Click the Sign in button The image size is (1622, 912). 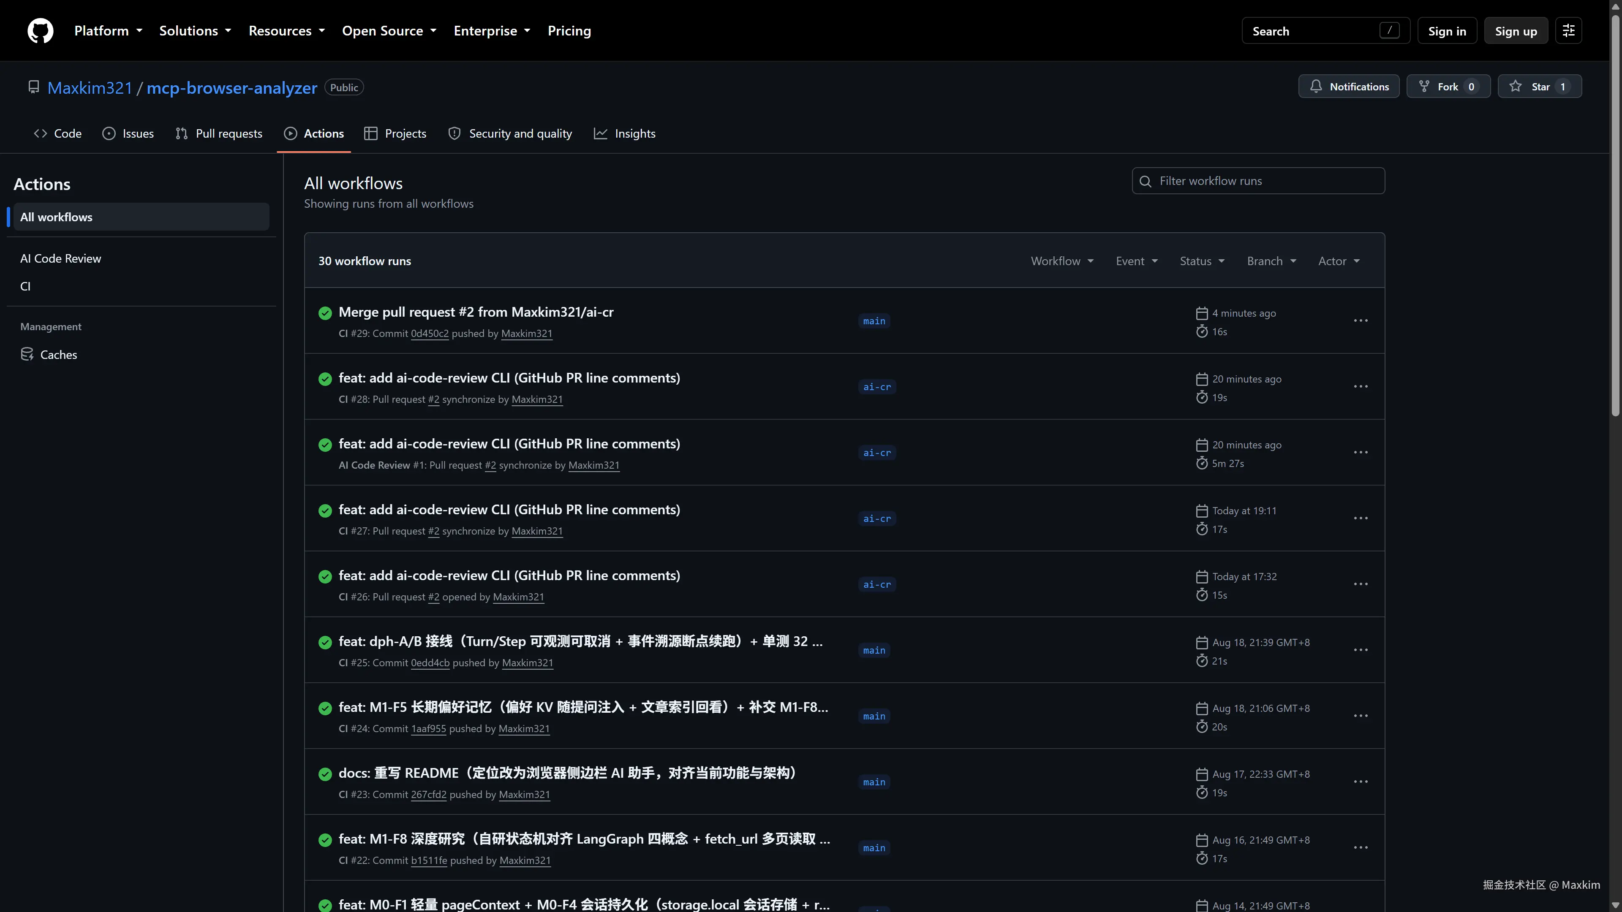coord(1447,31)
